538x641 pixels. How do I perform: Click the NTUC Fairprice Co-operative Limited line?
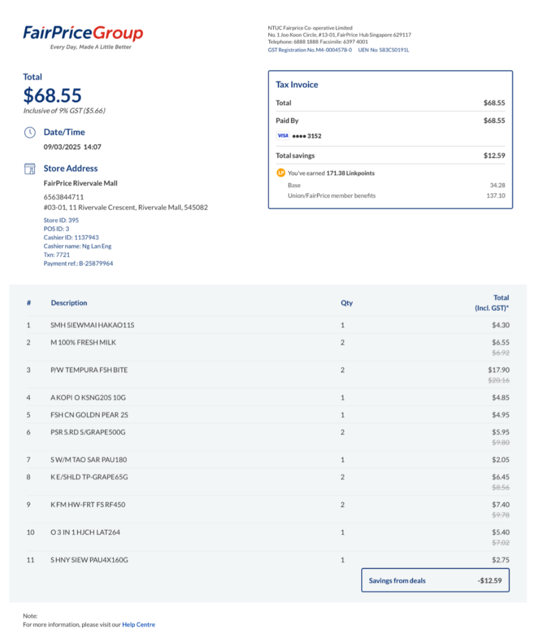click(310, 28)
